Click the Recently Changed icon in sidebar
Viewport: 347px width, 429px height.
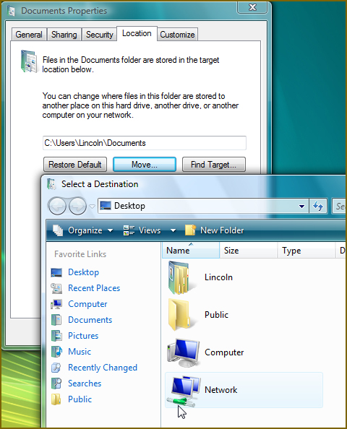pyautogui.click(x=56, y=368)
